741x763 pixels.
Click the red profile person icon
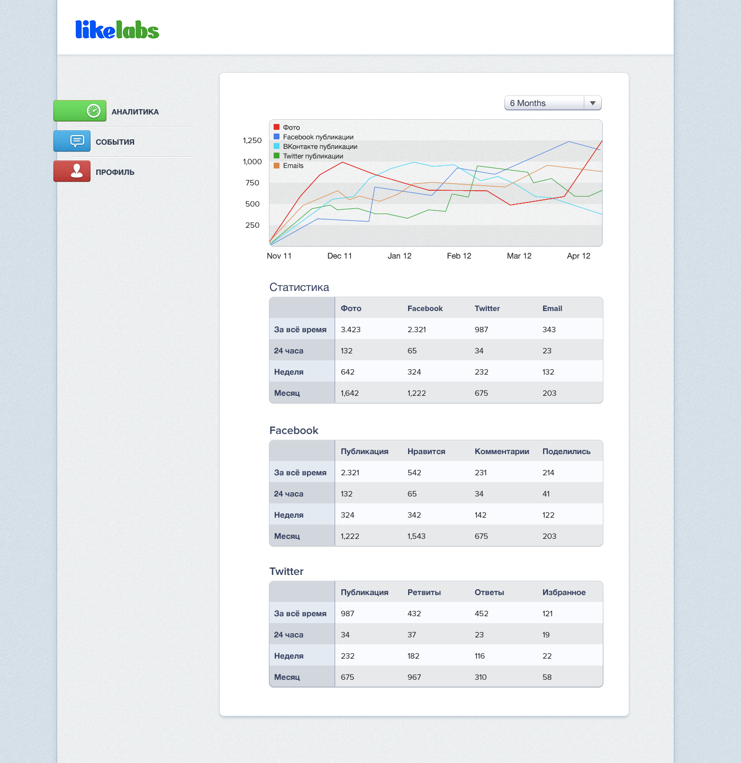point(77,171)
